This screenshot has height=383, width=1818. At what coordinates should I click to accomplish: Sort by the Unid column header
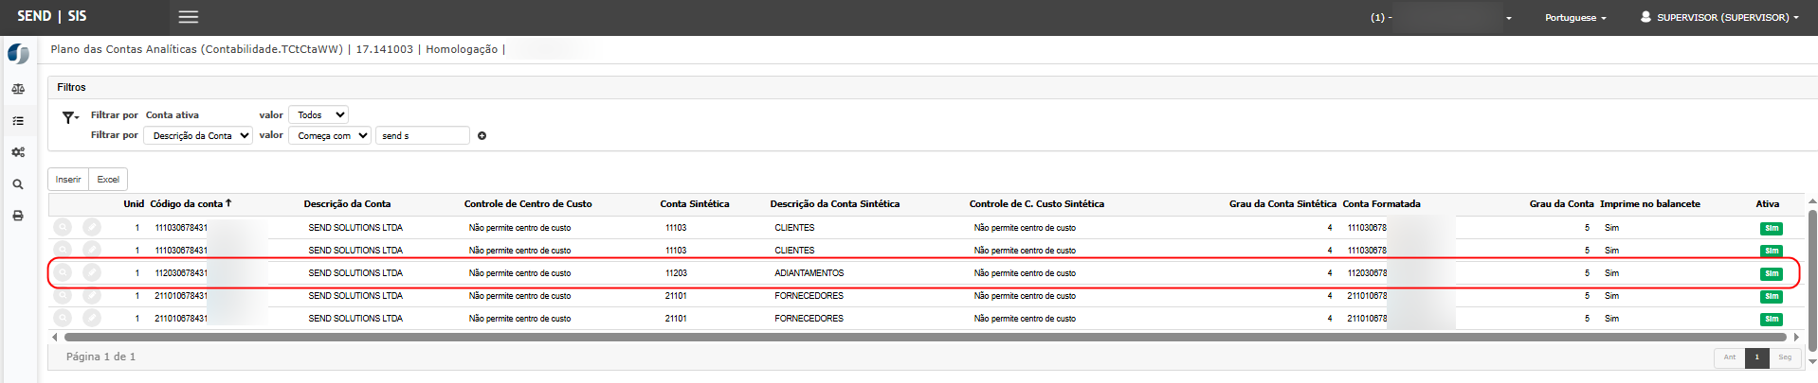(134, 203)
